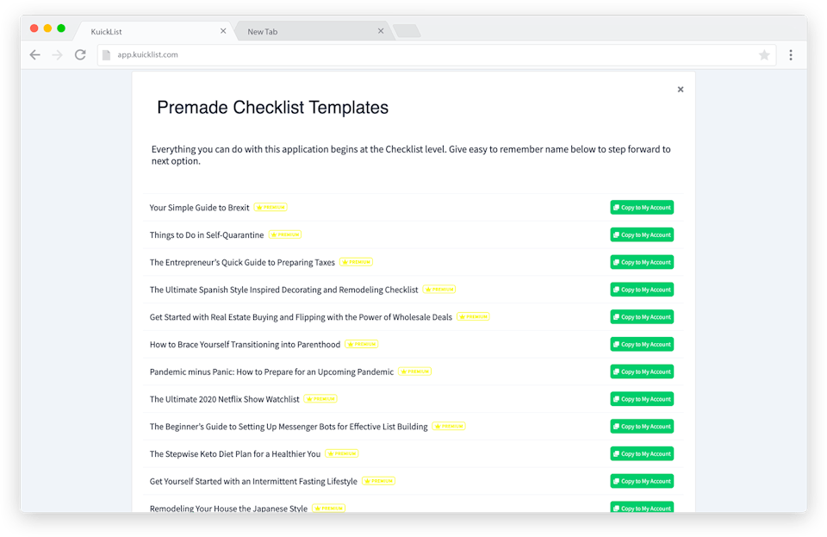
Task: Click the browser back arrow
Action: (34, 54)
